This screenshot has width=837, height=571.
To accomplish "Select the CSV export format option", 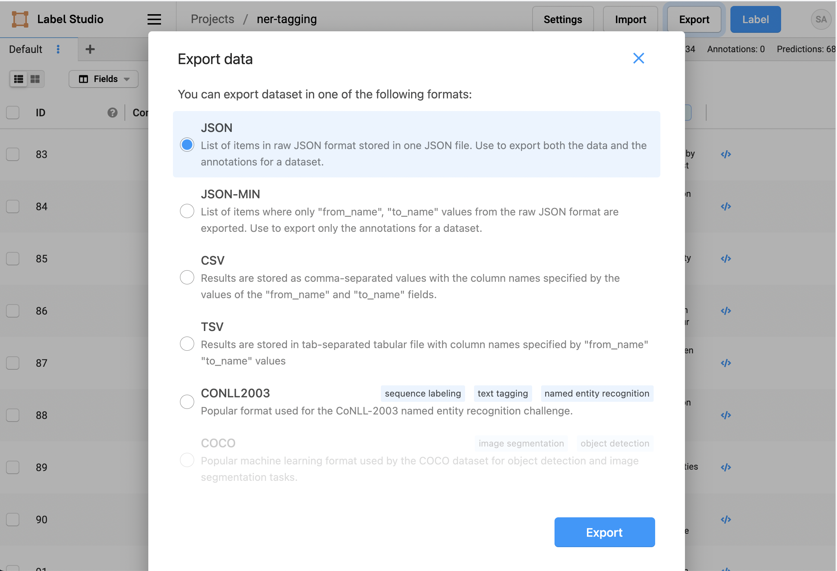I will tap(187, 277).
